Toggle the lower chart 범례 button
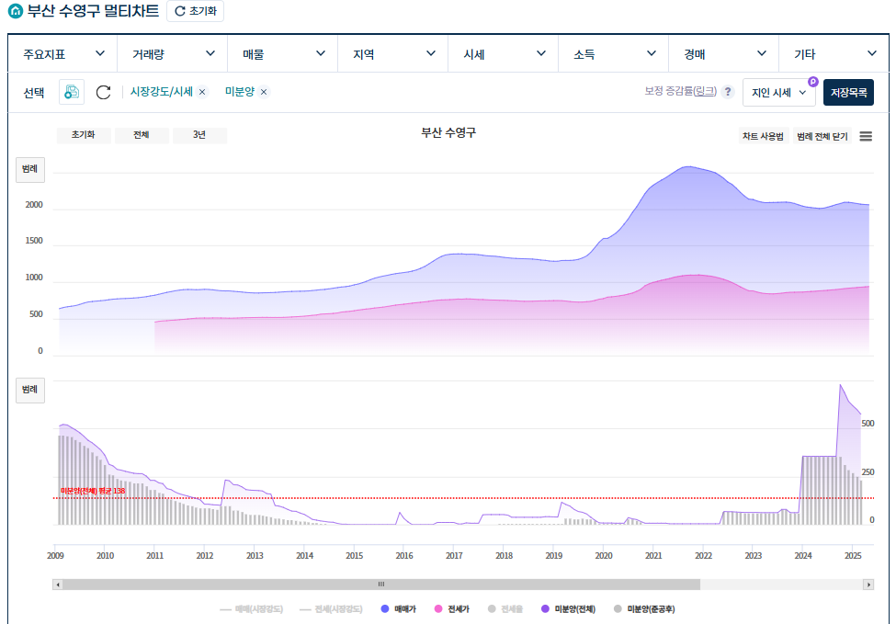Viewport: 896px width, 624px height. (x=29, y=390)
